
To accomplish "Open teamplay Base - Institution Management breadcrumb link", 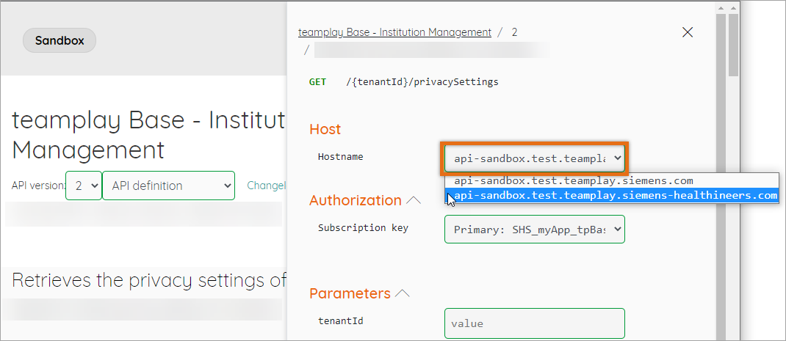I will click(x=394, y=32).
